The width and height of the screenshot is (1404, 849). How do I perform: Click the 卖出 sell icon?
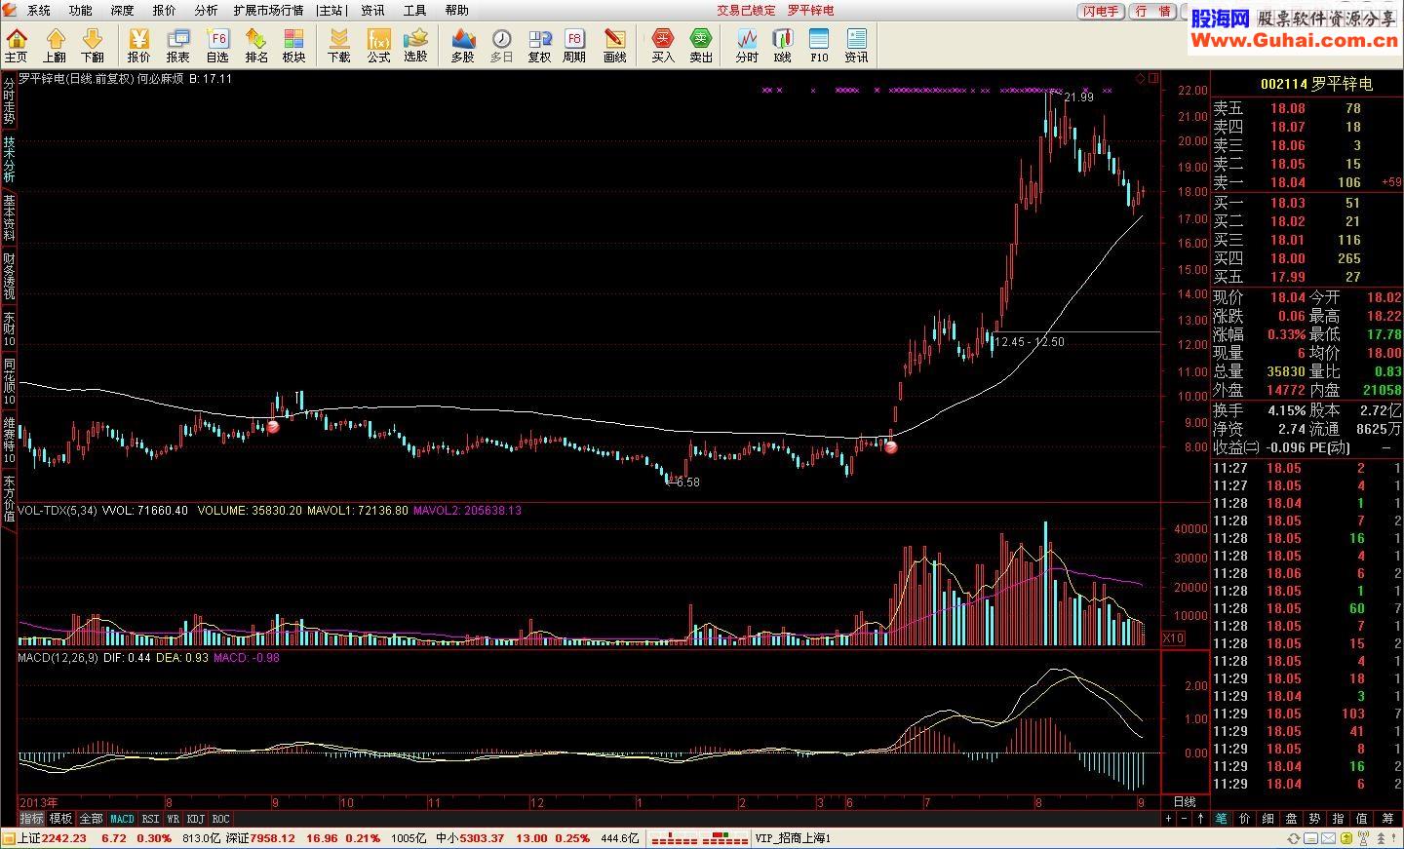point(701,46)
